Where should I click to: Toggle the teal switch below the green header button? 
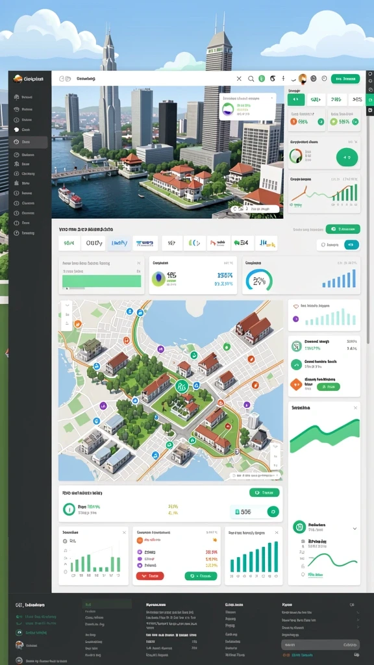click(351, 245)
